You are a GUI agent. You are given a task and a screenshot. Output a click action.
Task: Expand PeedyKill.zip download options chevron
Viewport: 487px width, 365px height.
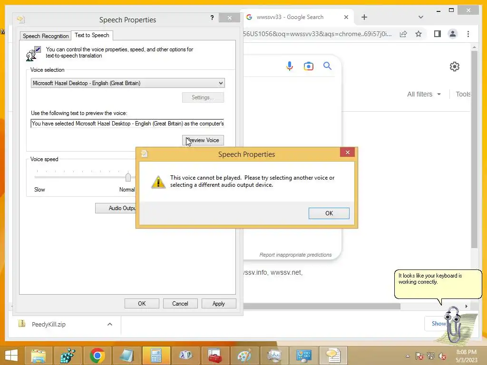110,324
